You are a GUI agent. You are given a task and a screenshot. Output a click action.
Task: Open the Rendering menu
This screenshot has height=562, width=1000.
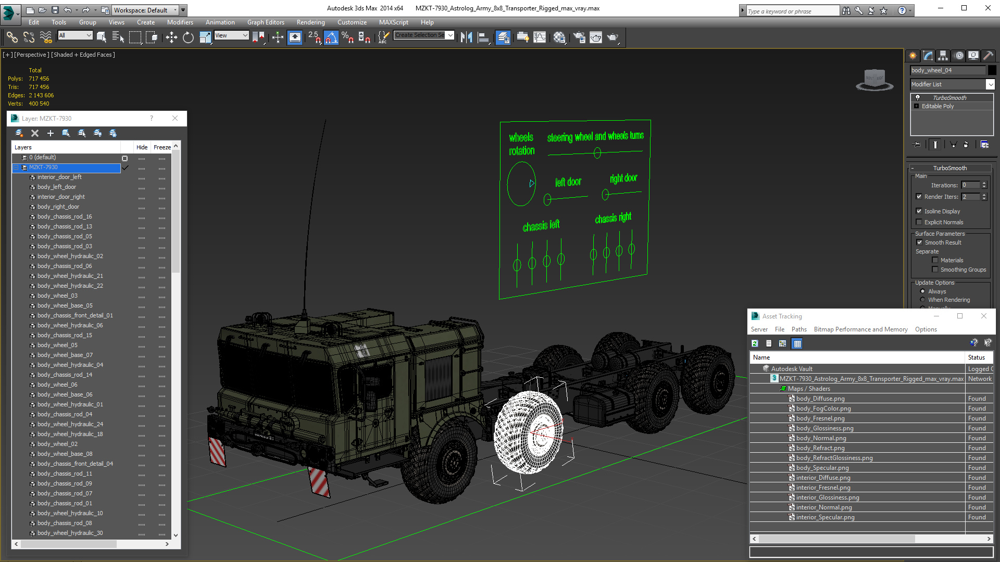310,22
